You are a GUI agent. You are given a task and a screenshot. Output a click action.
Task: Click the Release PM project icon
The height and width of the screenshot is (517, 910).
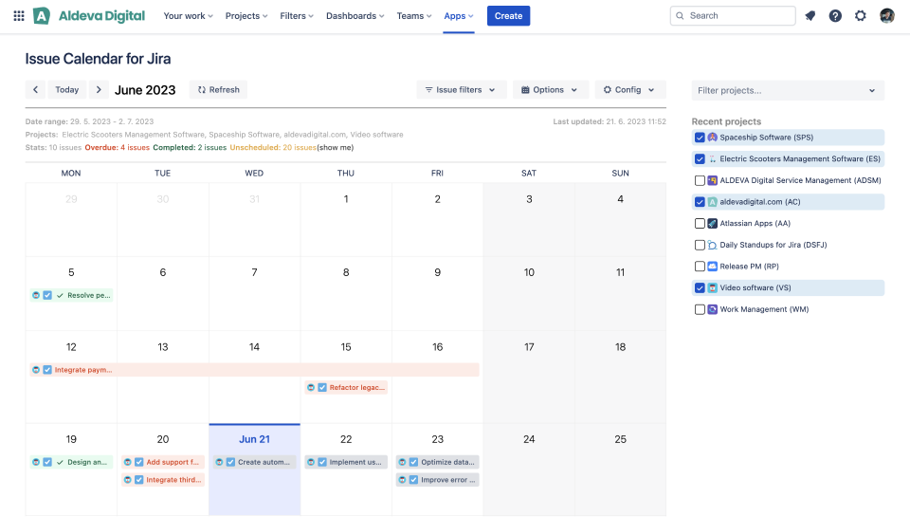(x=712, y=266)
